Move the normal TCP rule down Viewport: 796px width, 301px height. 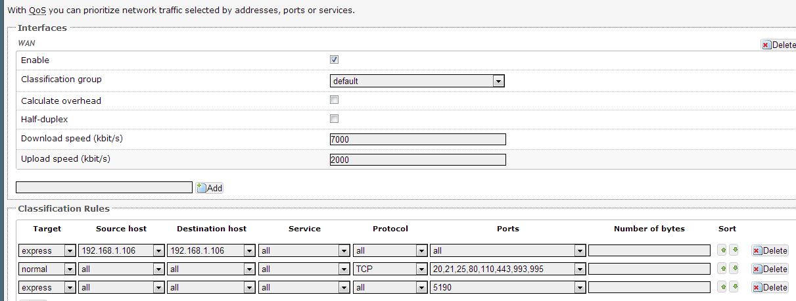(x=734, y=269)
